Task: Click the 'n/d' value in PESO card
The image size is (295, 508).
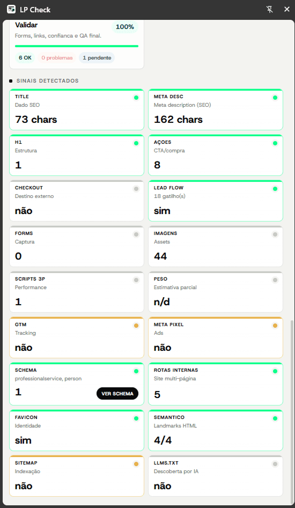Action: coord(161,302)
